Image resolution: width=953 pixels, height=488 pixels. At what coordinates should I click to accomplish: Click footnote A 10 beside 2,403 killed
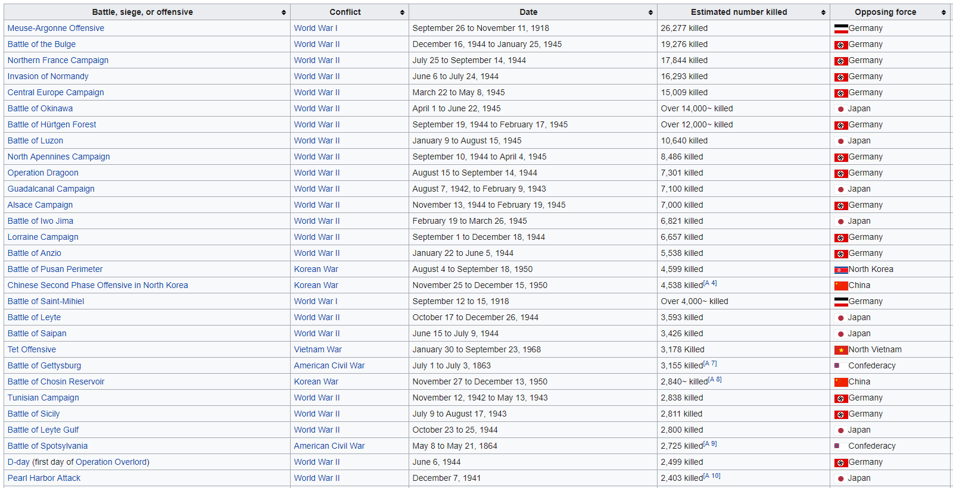click(x=712, y=476)
